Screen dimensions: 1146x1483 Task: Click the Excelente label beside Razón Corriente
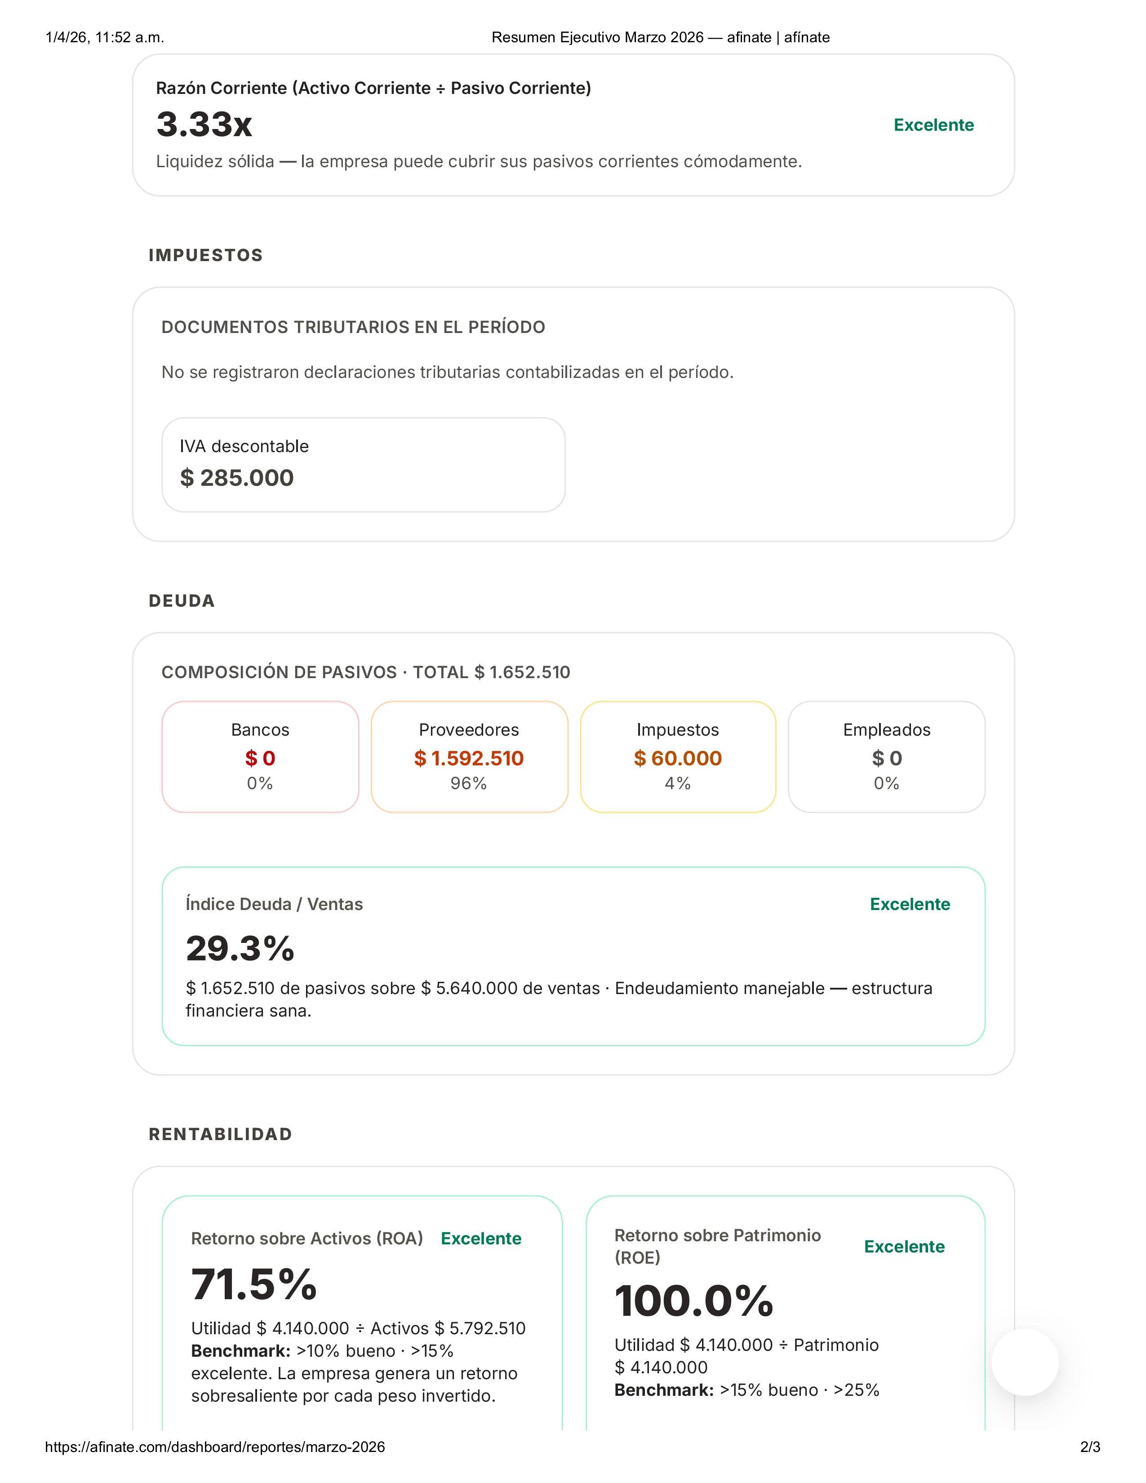tap(933, 125)
